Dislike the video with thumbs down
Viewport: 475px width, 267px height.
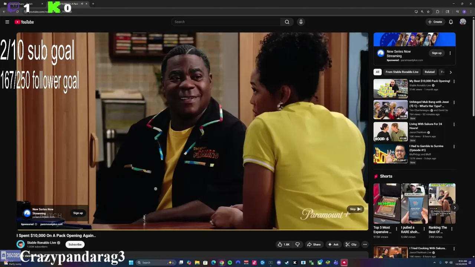tap(297, 244)
